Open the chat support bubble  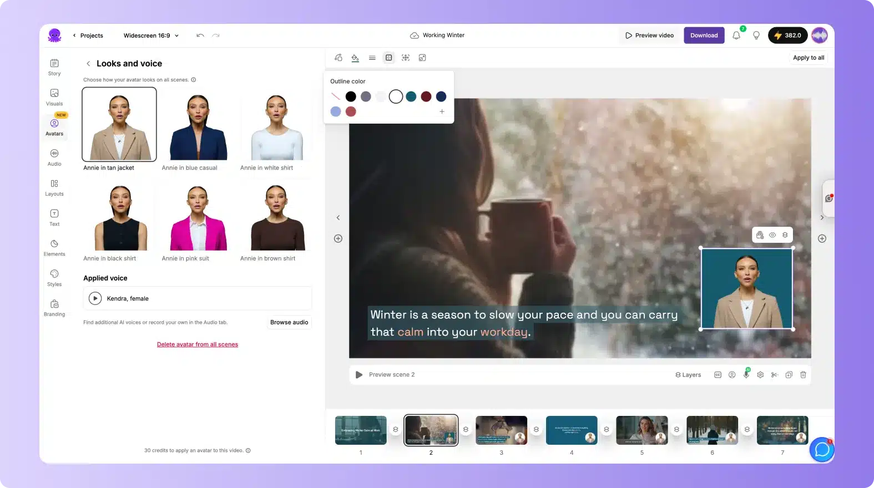822,450
